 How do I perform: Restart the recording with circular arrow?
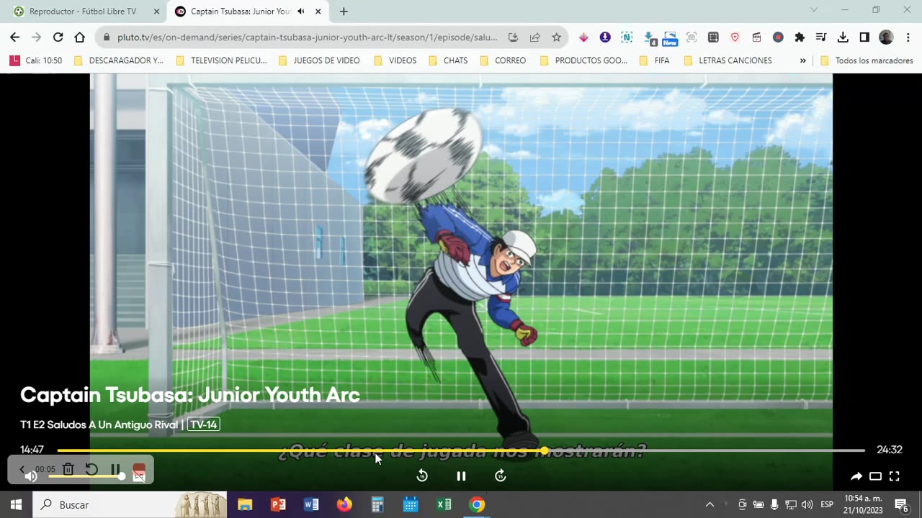pos(91,469)
